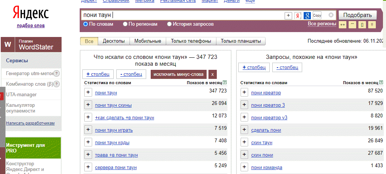Click the plus button next to 'сервера пони таун'
Image resolution: width=386 pixels, height=174 pixels.
pyautogui.click(x=88, y=167)
